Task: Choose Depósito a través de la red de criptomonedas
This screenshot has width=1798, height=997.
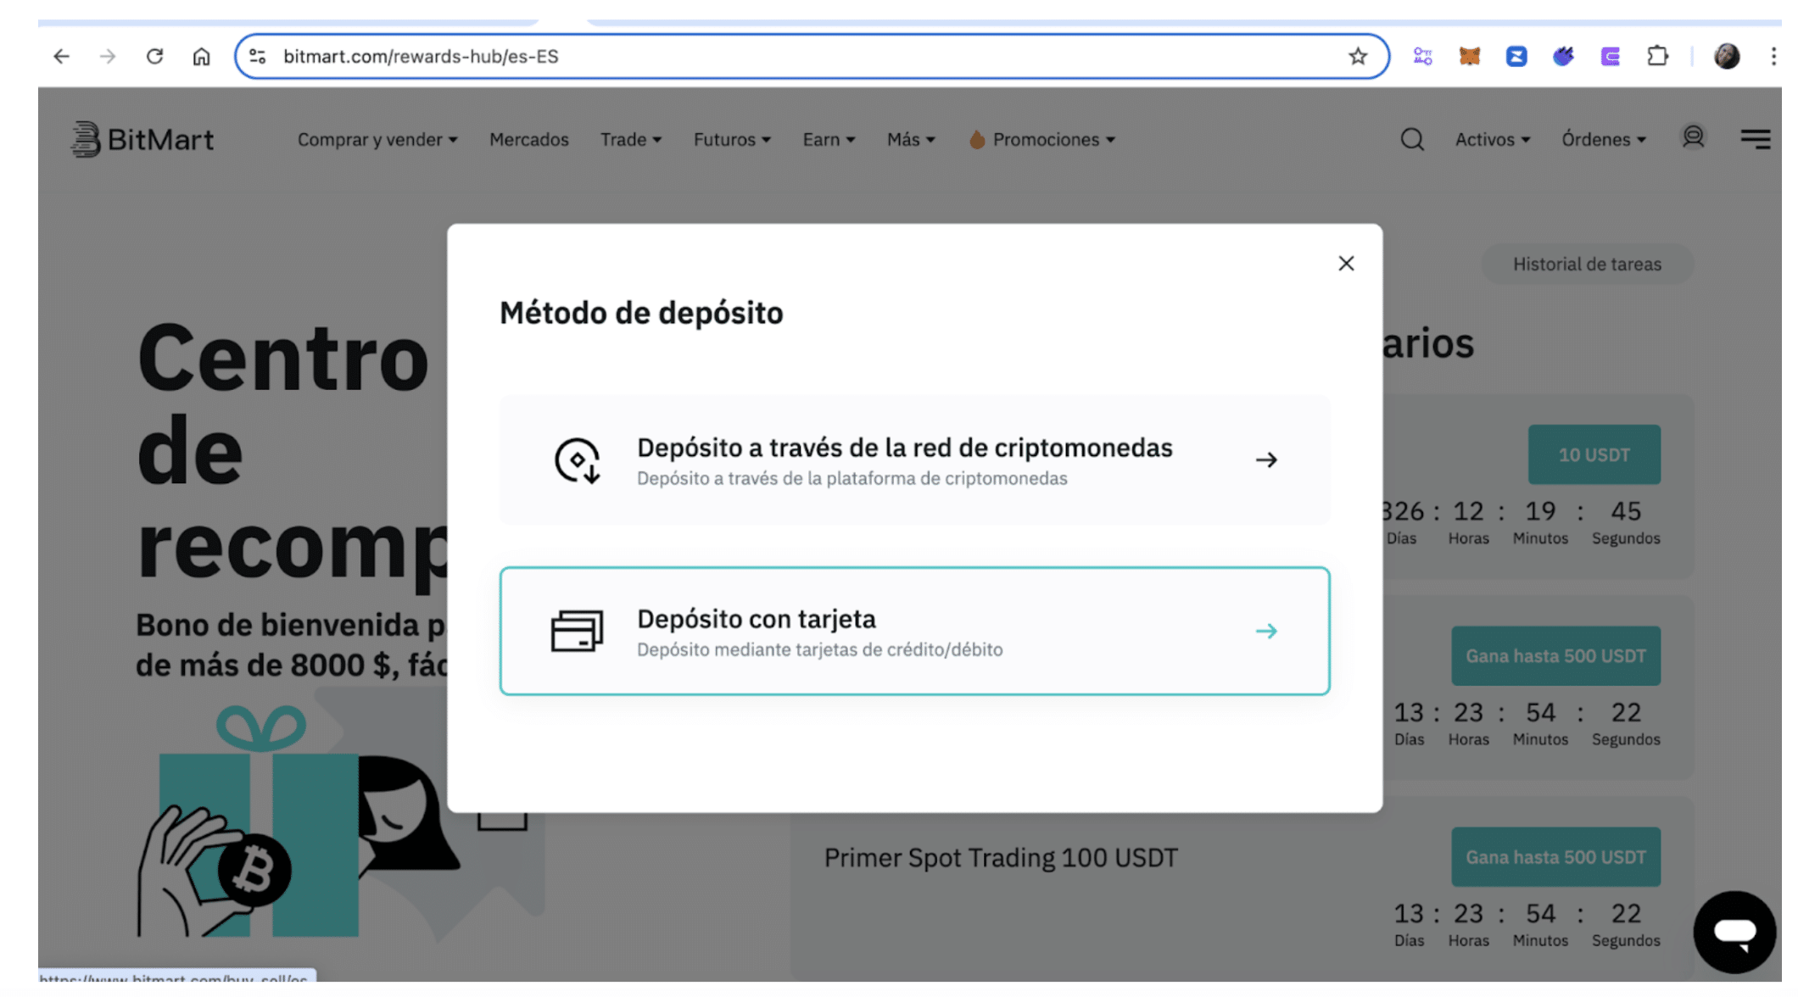Action: tap(914, 460)
